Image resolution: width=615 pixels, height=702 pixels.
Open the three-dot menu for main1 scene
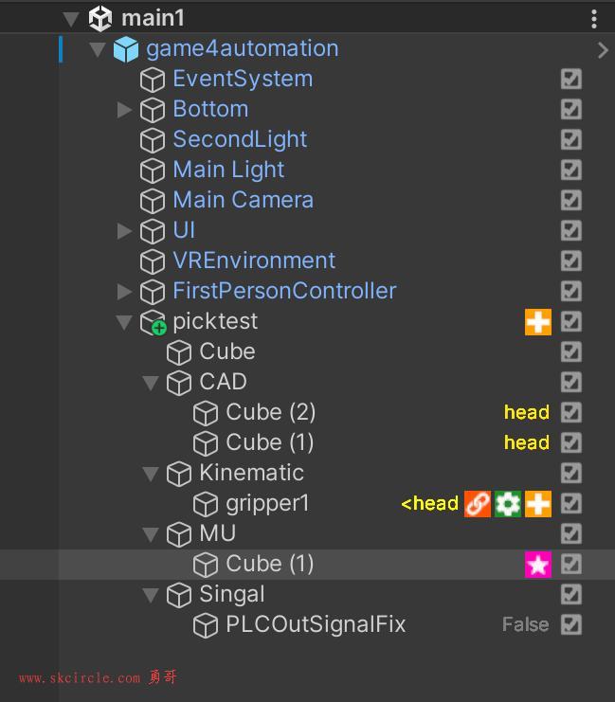pyautogui.click(x=594, y=18)
